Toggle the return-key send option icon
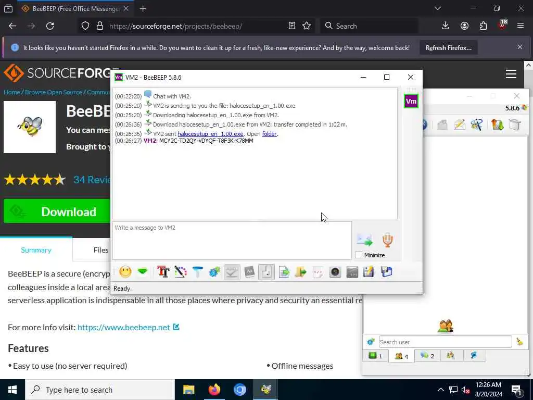 tap(266, 272)
